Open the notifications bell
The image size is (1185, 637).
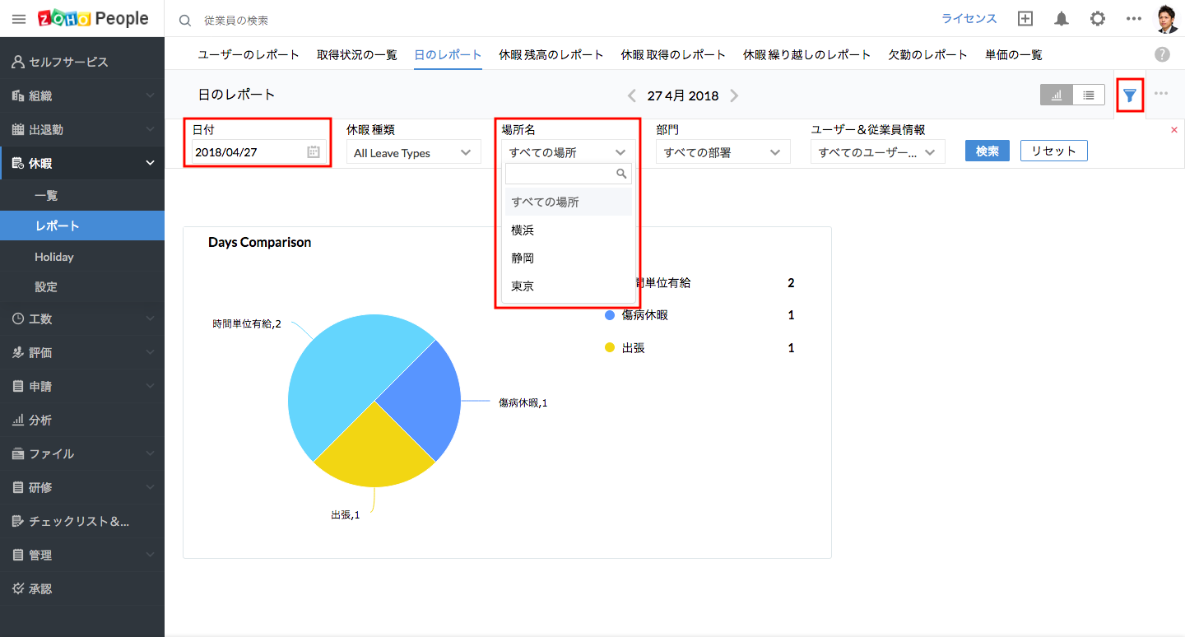pos(1062,19)
